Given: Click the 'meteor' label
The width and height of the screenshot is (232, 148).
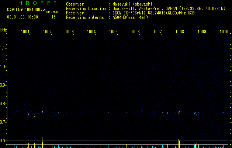Looking at the screenshot, I should coord(52,11).
